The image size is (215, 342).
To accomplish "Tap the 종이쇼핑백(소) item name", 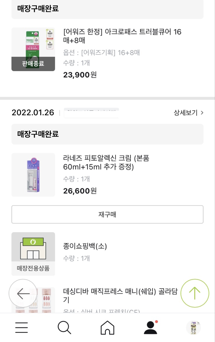I will coord(85,246).
